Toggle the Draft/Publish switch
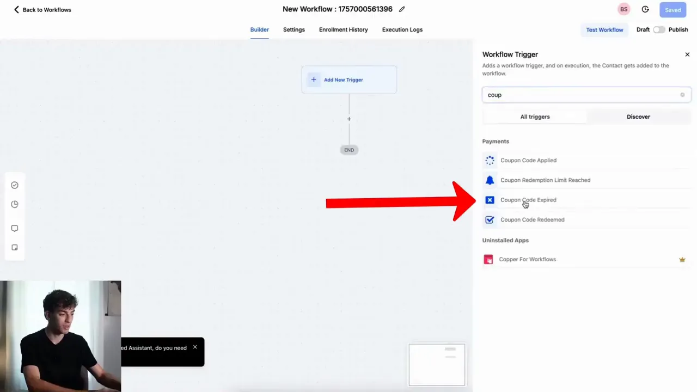The height and width of the screenshot is (392, 697). click(659, 29)
